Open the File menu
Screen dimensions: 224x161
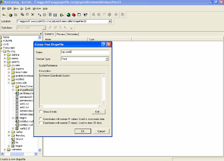click(x=4, y=9)
